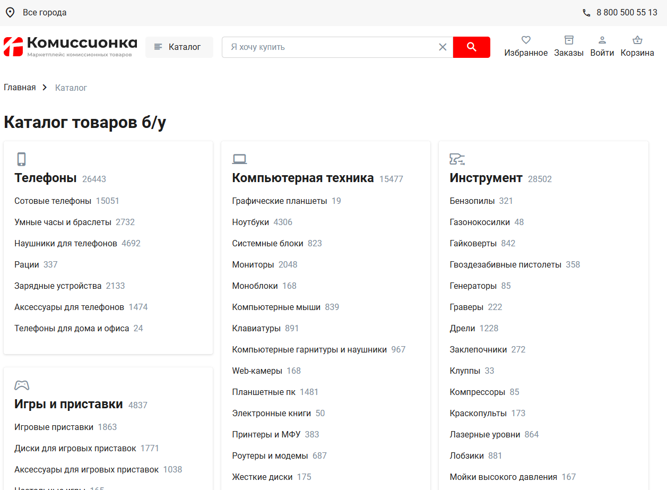This screenshot has height=490, width=667.
Task: Open the Дрели subcategory
Action: click(462, 328)
